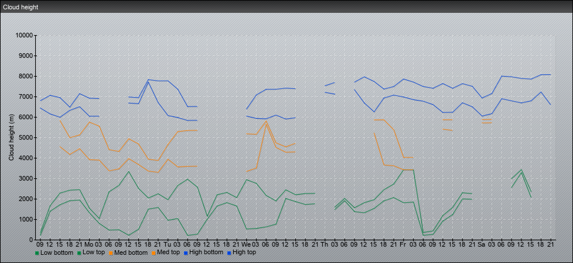
Task: Toggle the Med bottom legend entry
Action: tap(129, 252)
